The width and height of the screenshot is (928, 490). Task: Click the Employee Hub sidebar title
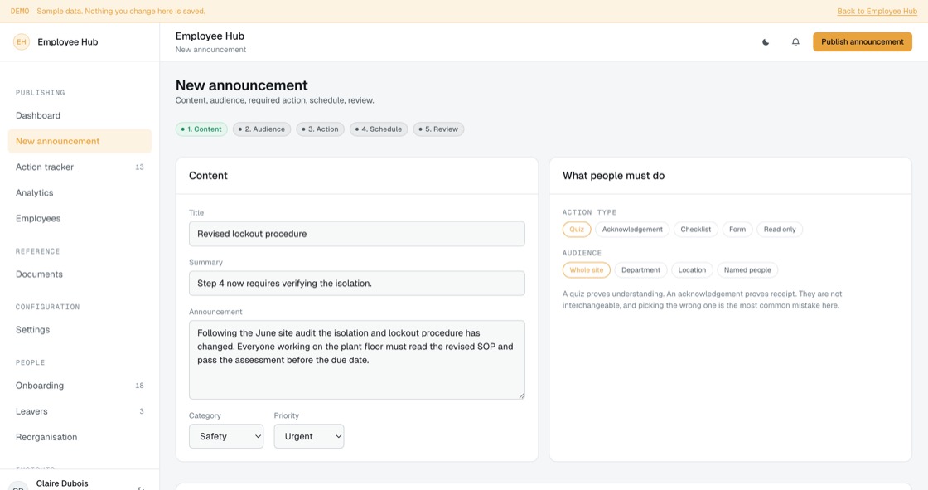67,42
